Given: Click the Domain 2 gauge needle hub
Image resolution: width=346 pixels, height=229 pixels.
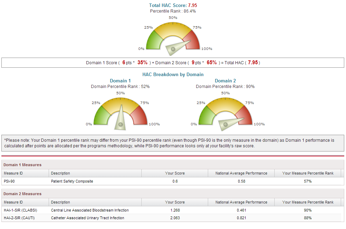Looking at the screenshot, I should point(225,124).
